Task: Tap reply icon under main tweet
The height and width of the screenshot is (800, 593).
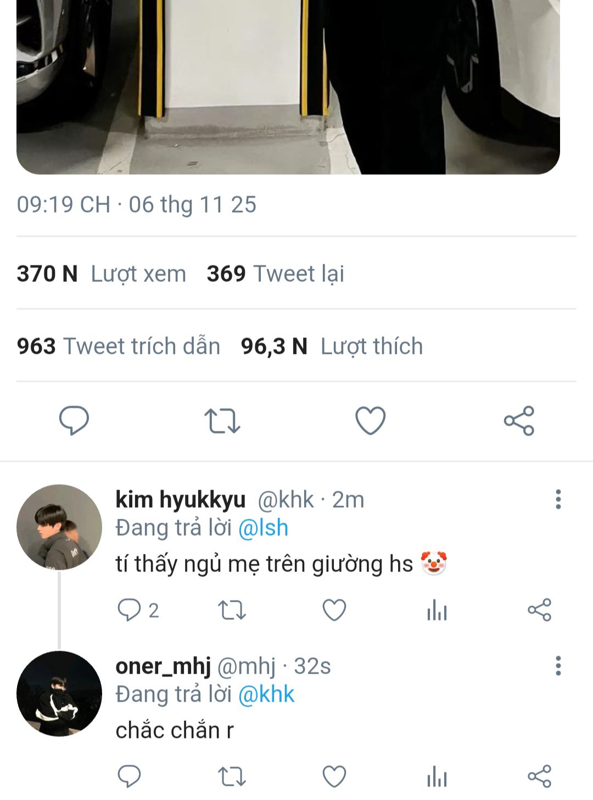Action: [x=74, y=421]
